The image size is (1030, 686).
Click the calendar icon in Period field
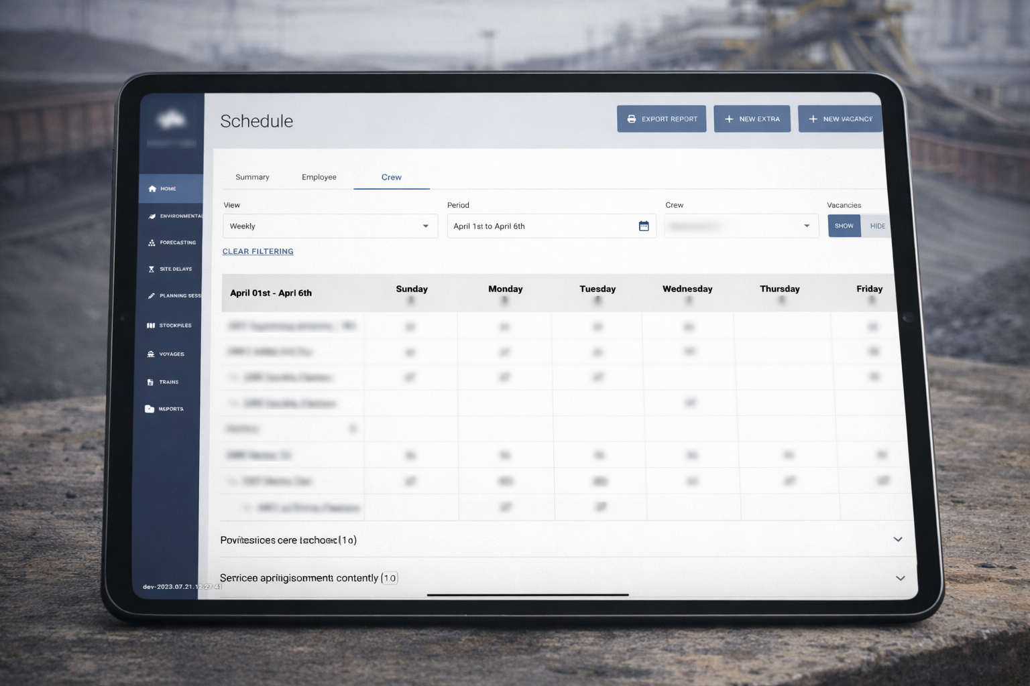coord(644,226)
